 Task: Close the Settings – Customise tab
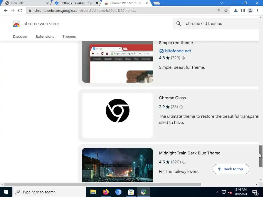pyautogui.click(x=97, y=3)
